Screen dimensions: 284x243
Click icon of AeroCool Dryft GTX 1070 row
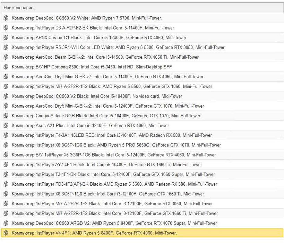[6, 106]
